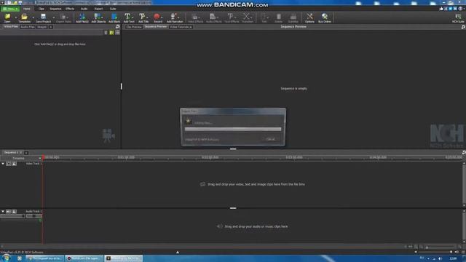Switch to the Effects ribbon tab

tap(70, 9)
